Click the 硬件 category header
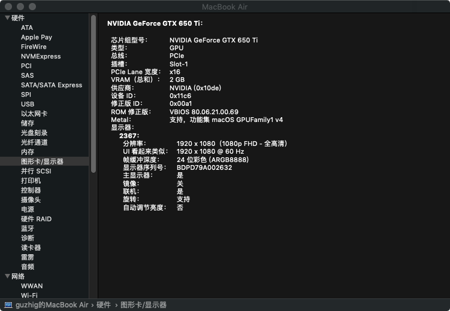450x311 pixels. 18,18
